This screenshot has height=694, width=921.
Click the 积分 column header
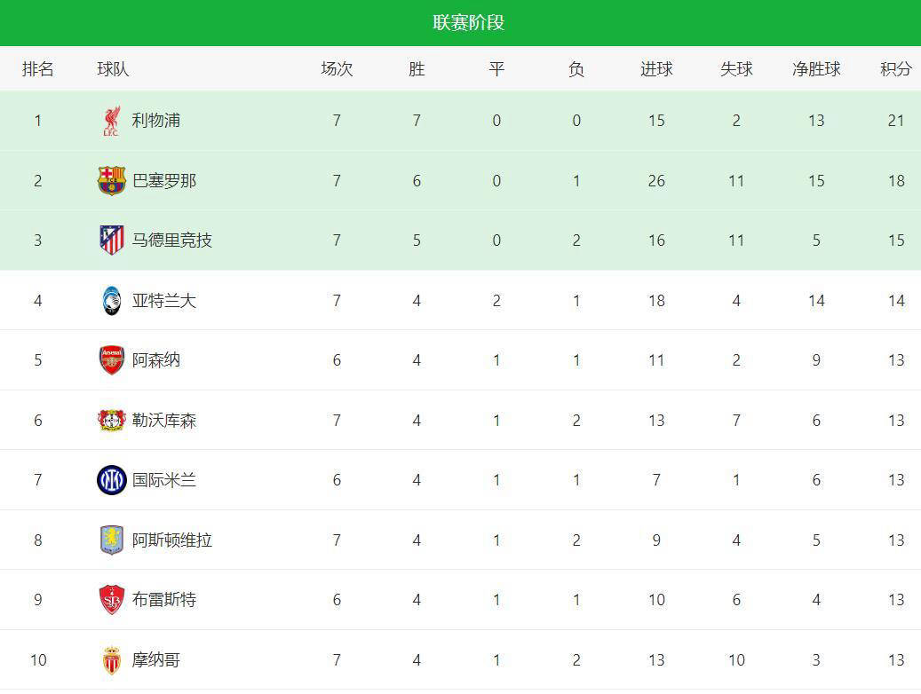point(895,69)
